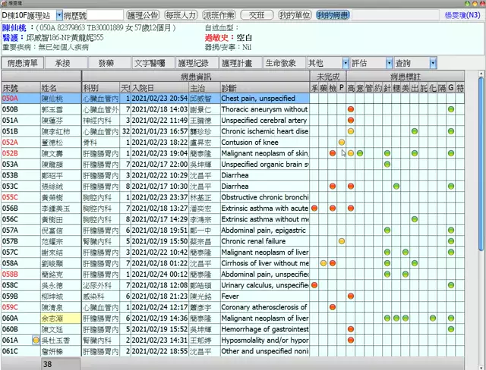486x370 pixels.
Task: Switch to the 病患清單 tab
Action: tap(22, 63)
